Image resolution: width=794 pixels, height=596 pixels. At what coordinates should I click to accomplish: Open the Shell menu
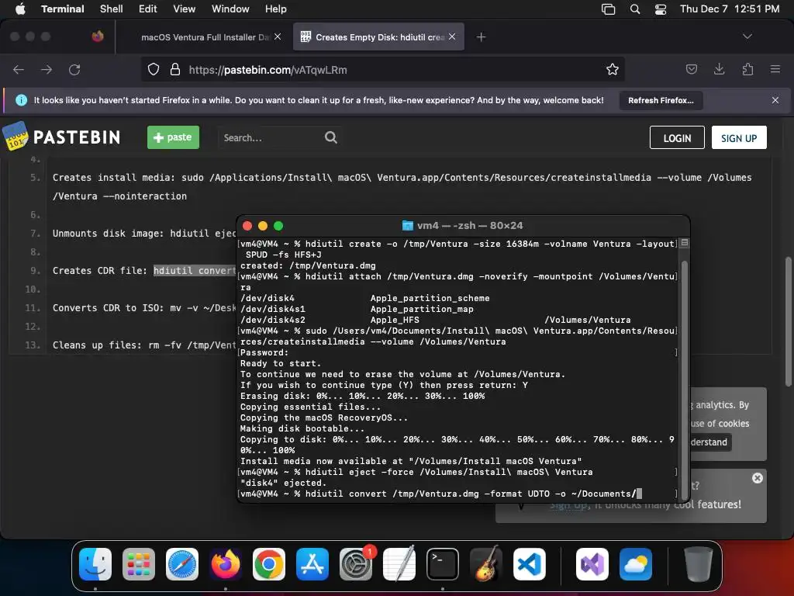coord(112,9)
